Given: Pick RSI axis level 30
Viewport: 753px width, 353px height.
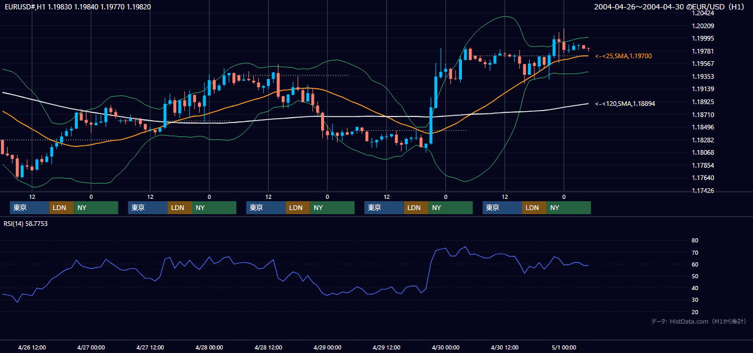Looking at the screenshot, I should pos(695,299).
